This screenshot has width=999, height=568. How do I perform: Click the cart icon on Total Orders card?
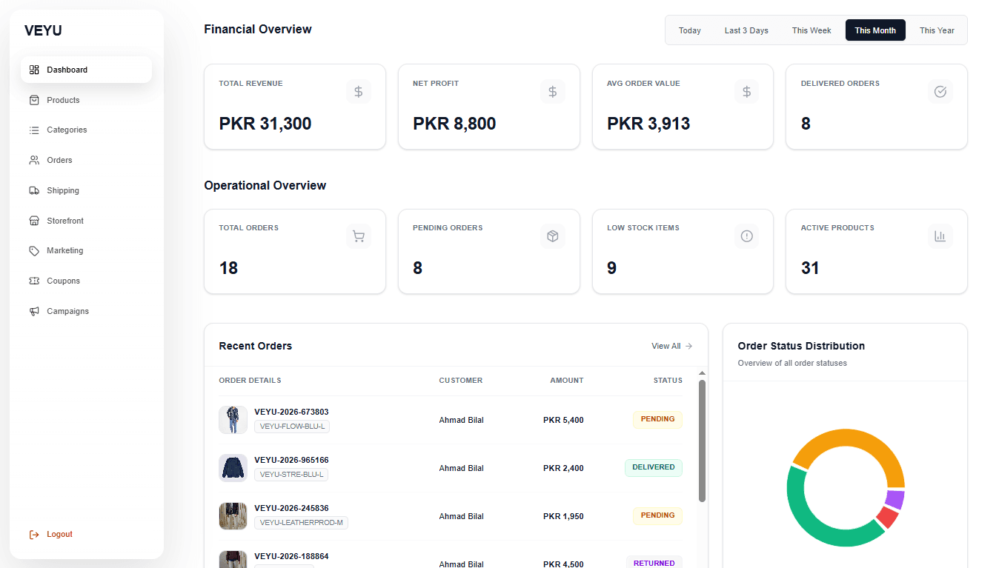coord(359,236)
